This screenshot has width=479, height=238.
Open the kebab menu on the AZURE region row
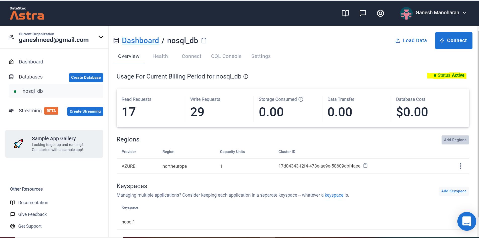point(461,166)
